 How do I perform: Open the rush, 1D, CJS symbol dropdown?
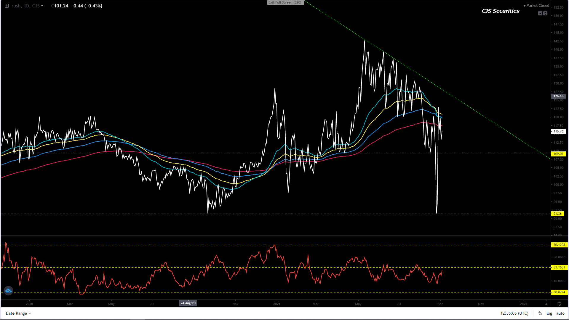(27, 6)
